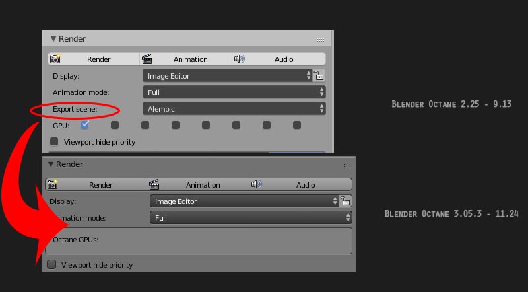Click the clapperboard Animation icon in the lighter panel
Screen dimensions: 528x292
[x=148, y=59]
